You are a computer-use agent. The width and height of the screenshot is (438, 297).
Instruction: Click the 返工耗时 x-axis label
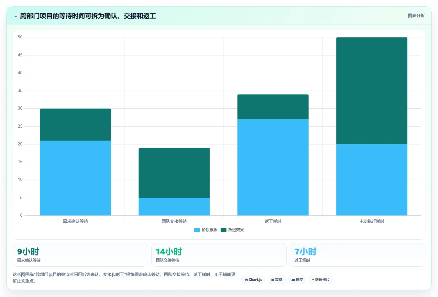[273, 221]
